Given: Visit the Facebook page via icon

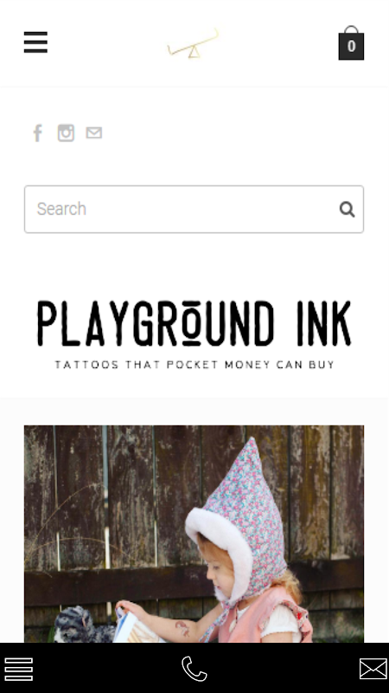Looking at the screenshot, I should tap(38, 133).
